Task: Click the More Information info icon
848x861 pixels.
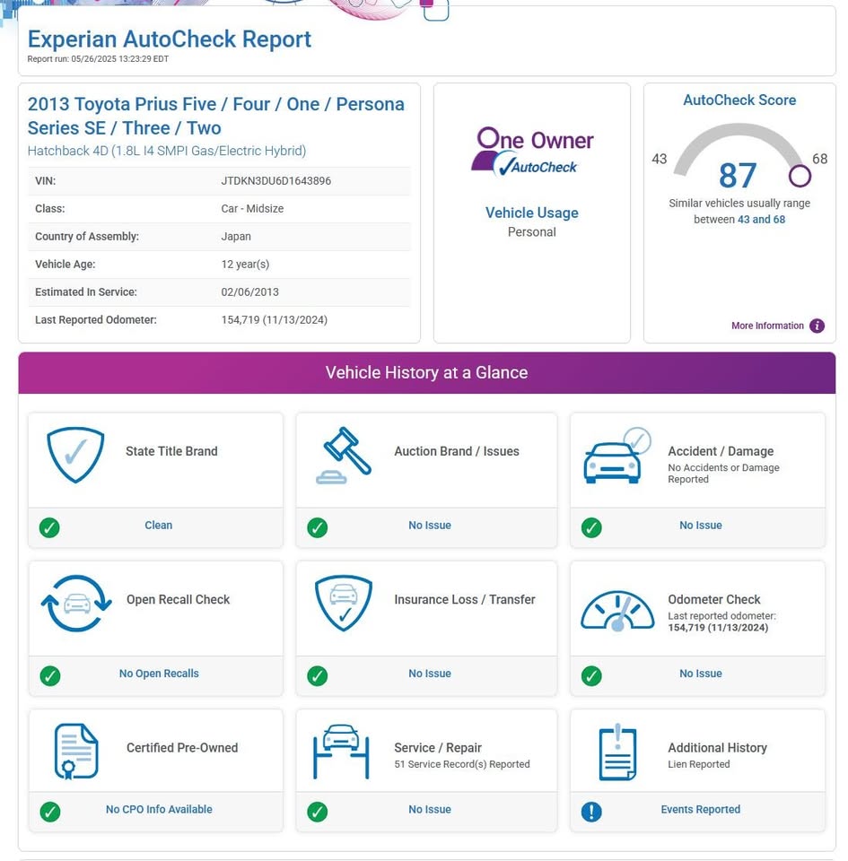Action: [817, 326]
